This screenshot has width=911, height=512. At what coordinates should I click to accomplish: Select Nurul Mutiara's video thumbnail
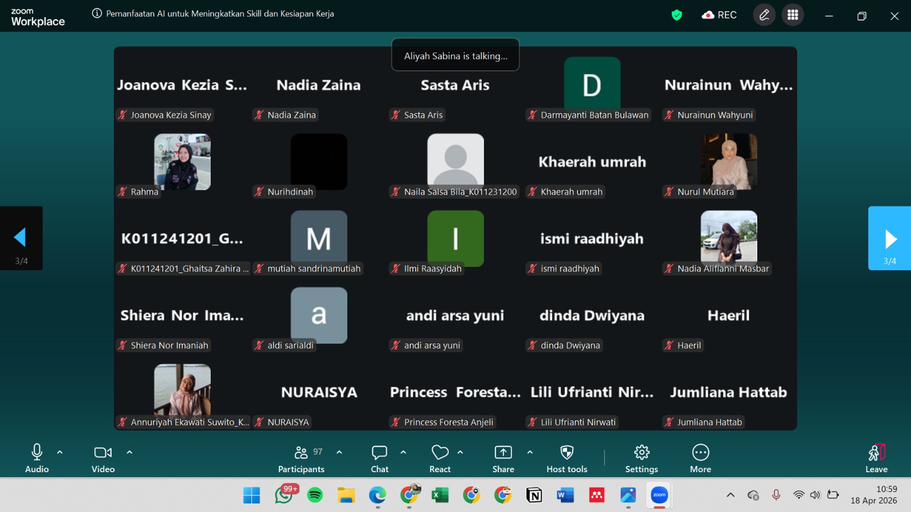tap(729, 162)
